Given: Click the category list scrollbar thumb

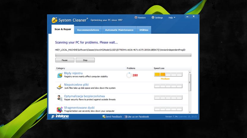Looking at the screenshot, I should [190, 83].
